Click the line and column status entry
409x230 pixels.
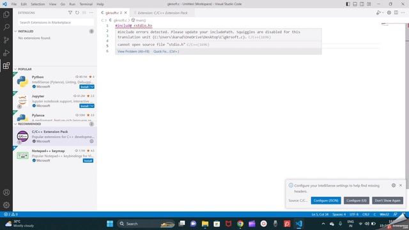[x=320, y=215]
